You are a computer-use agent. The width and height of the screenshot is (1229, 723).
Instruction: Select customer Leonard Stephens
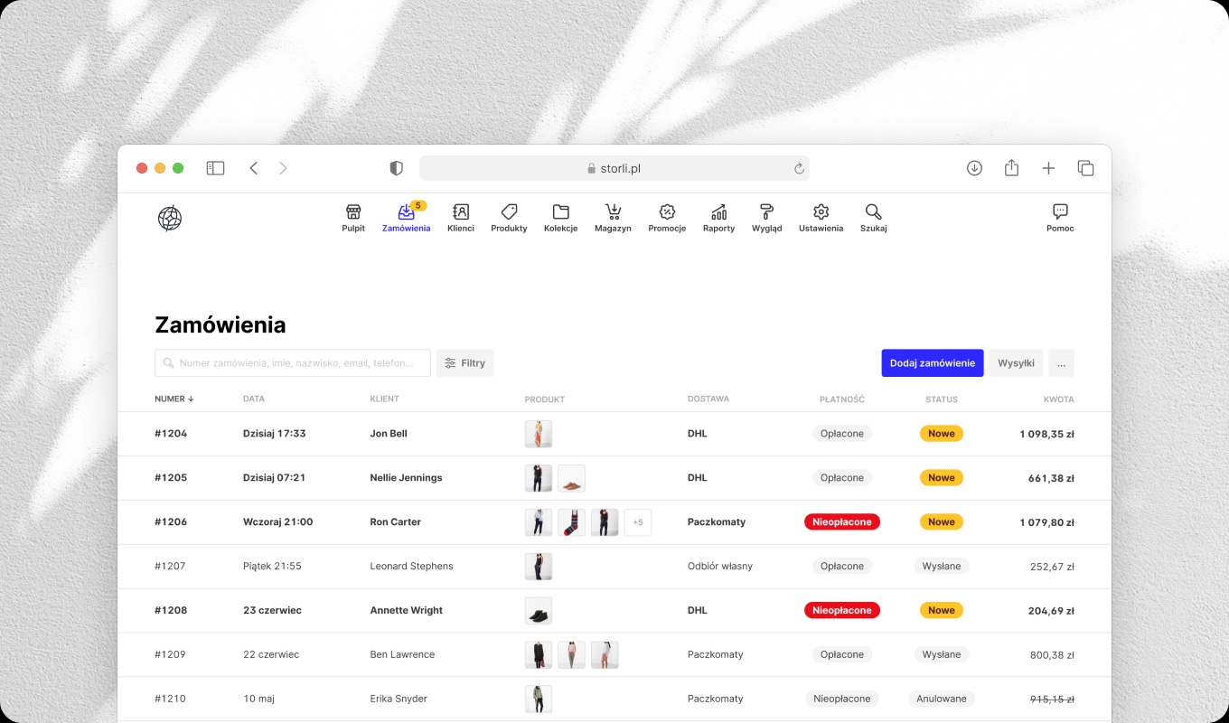click(411, 567)
